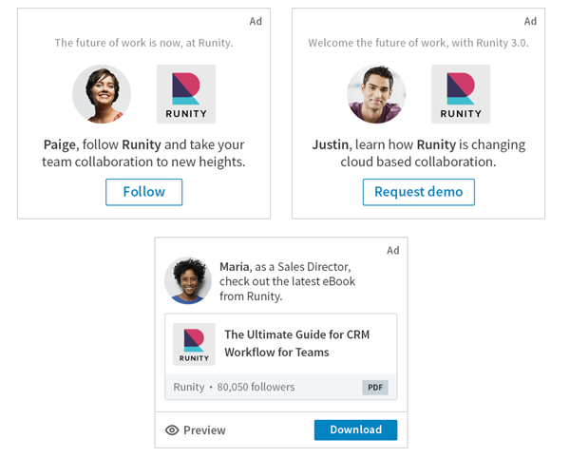Click the Preview eye icon
This screenshot has height=458, width=570.
tap(172, 430)
